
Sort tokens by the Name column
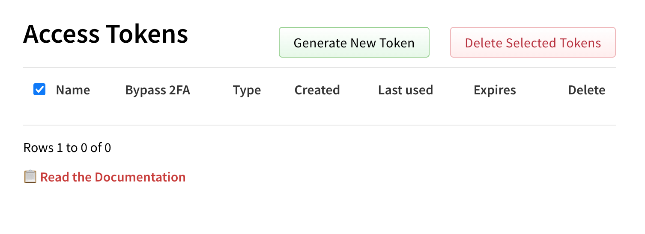click(73, 90)
